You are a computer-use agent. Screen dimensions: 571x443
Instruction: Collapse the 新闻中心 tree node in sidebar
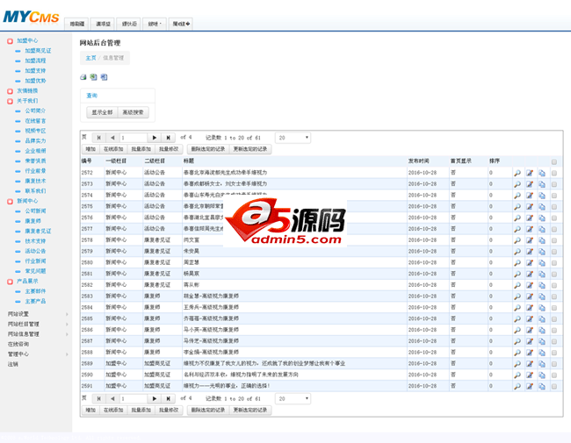(x=11, y=202)
